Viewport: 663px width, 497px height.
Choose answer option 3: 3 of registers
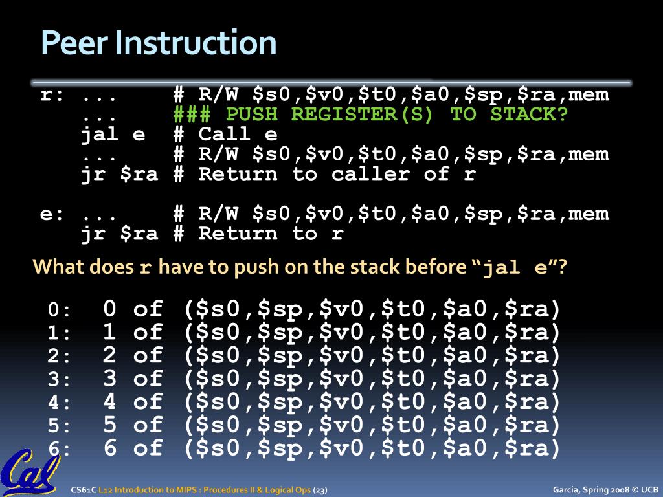[x=304, y=378]
